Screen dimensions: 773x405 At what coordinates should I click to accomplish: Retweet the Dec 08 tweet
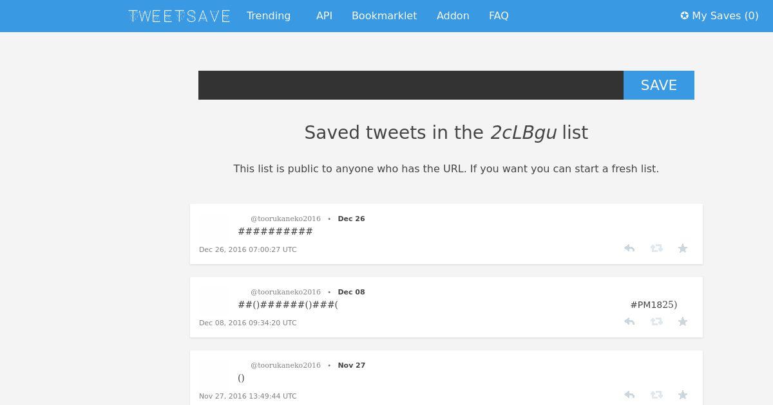[656, 321]
